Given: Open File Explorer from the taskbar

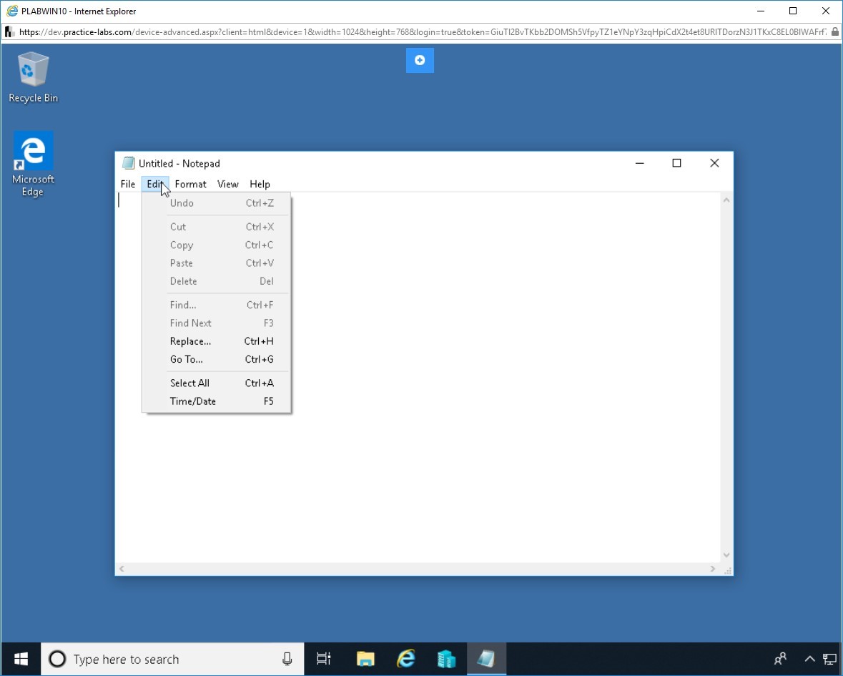Looking at the screenshot, I should tap(365, 659).
